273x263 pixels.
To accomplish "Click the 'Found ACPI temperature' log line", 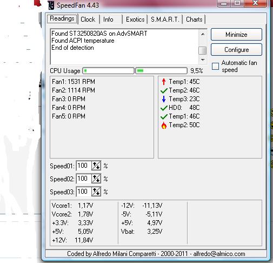I will click(x=83, y=41).
